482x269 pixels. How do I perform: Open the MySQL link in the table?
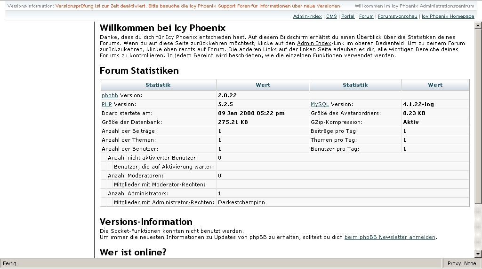320,104
